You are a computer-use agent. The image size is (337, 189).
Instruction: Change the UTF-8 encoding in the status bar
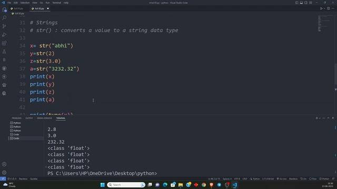237,178
